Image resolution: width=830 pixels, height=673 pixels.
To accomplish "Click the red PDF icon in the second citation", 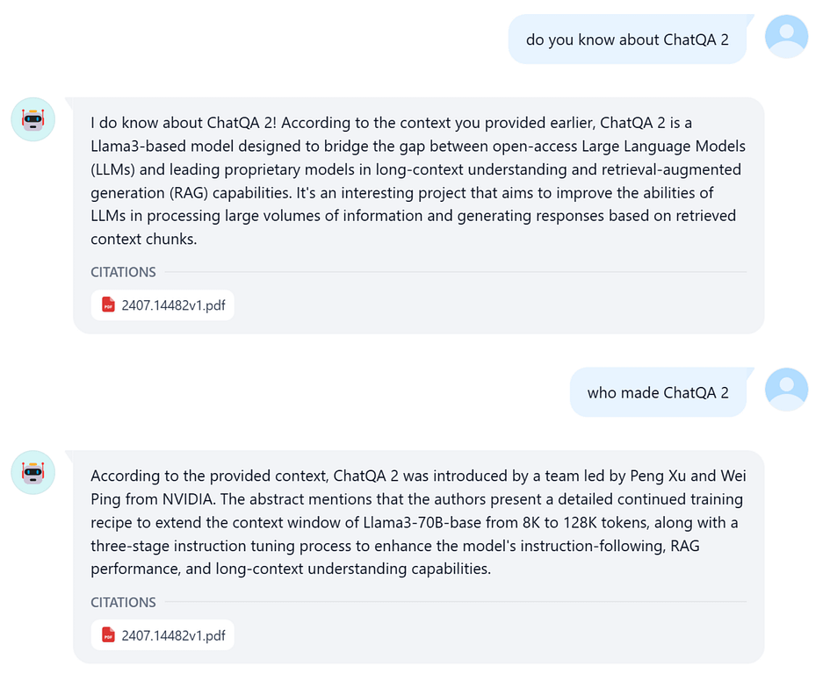I will 109,635.
